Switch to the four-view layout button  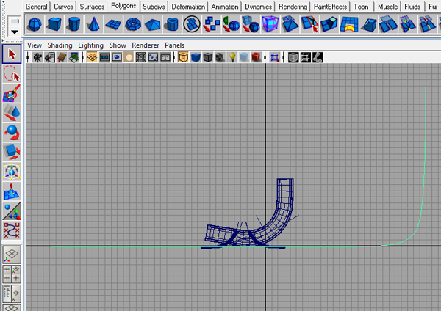point(12,274)
